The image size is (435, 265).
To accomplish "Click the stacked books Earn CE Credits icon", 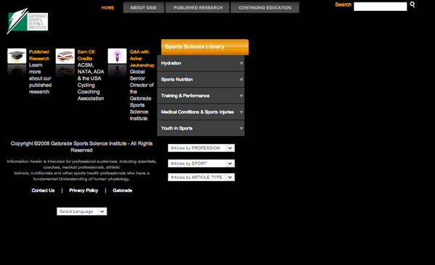I will click(x=65, y=56).
